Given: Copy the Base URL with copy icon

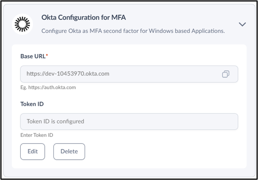Looking at the screenshot, I should coord(226,74).
